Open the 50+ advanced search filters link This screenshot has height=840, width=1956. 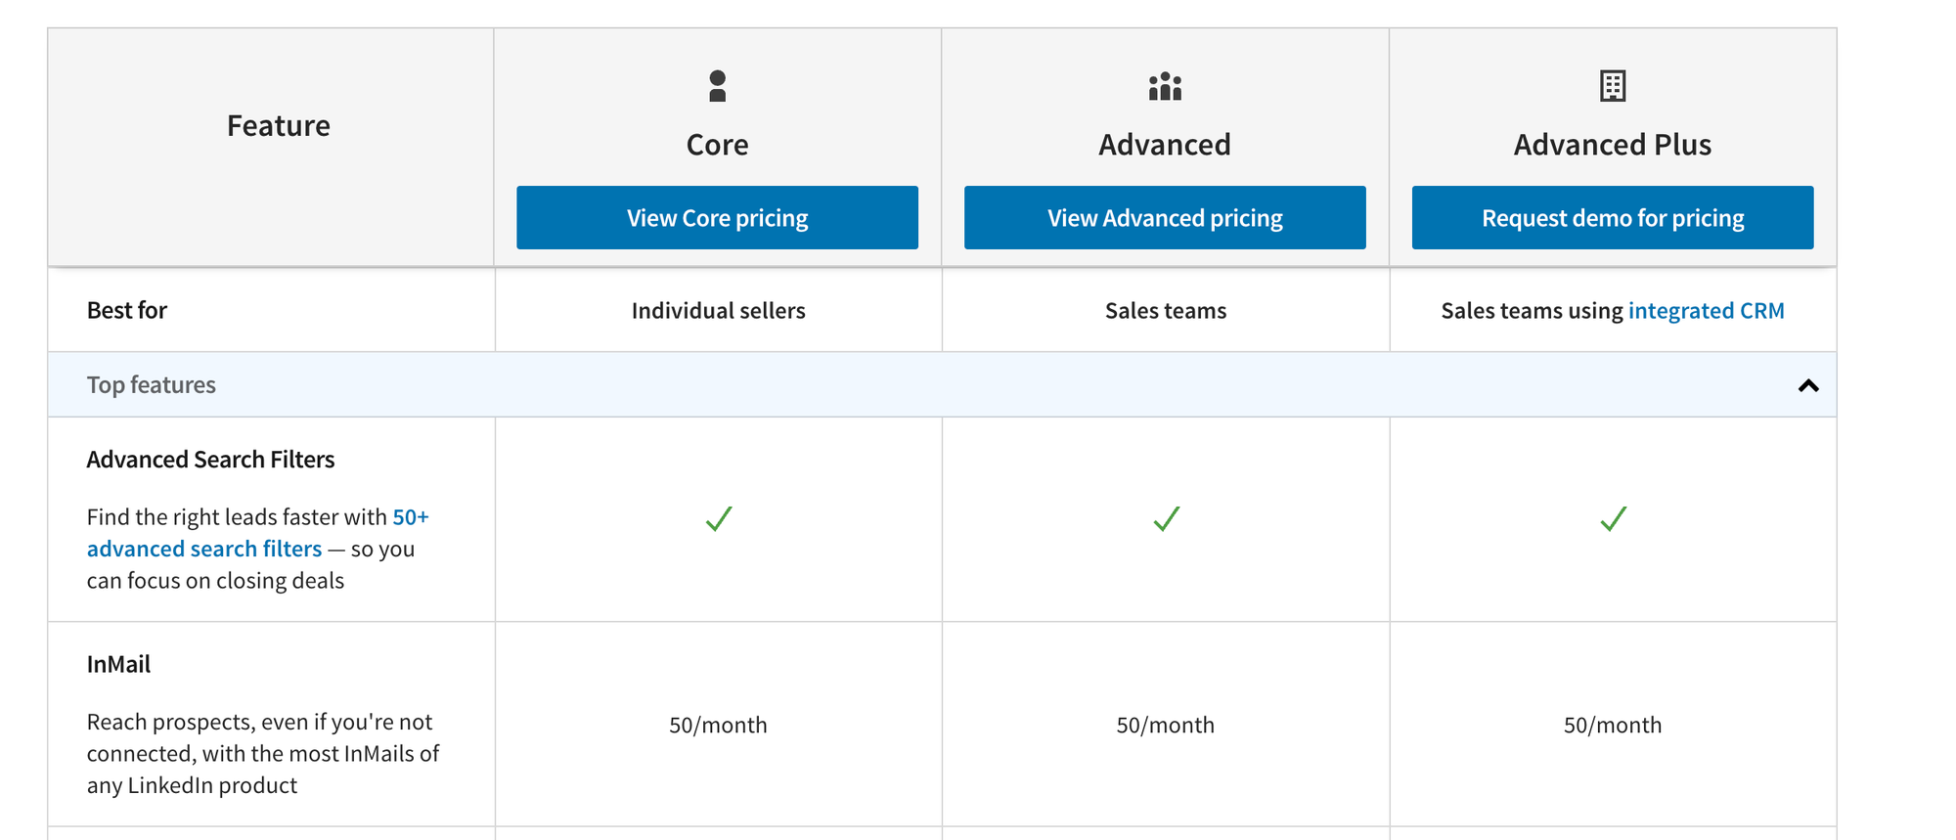[204, 549]
